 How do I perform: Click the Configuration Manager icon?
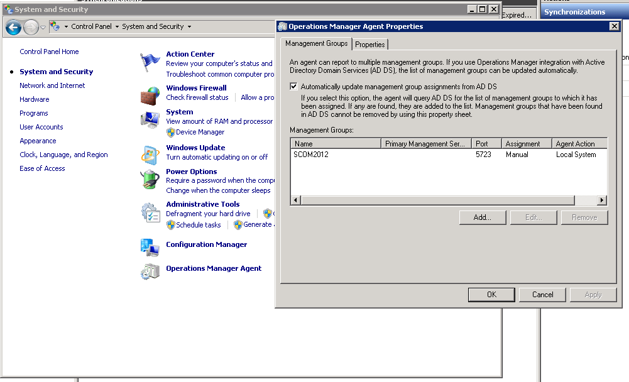coord(150,248)
